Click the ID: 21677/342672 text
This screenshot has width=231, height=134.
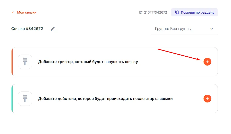[153, 12]
